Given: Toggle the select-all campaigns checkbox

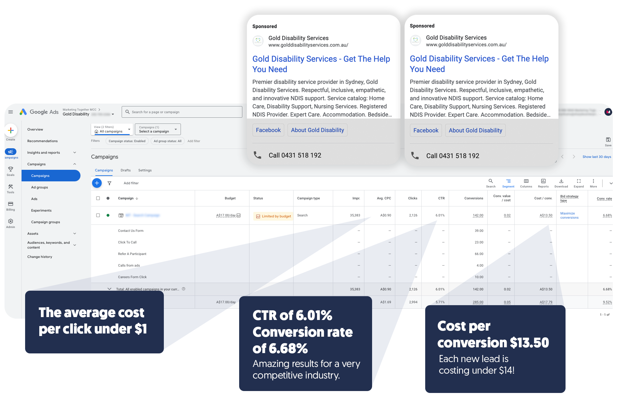Looking at the screenshot, I should click(98, 198).
